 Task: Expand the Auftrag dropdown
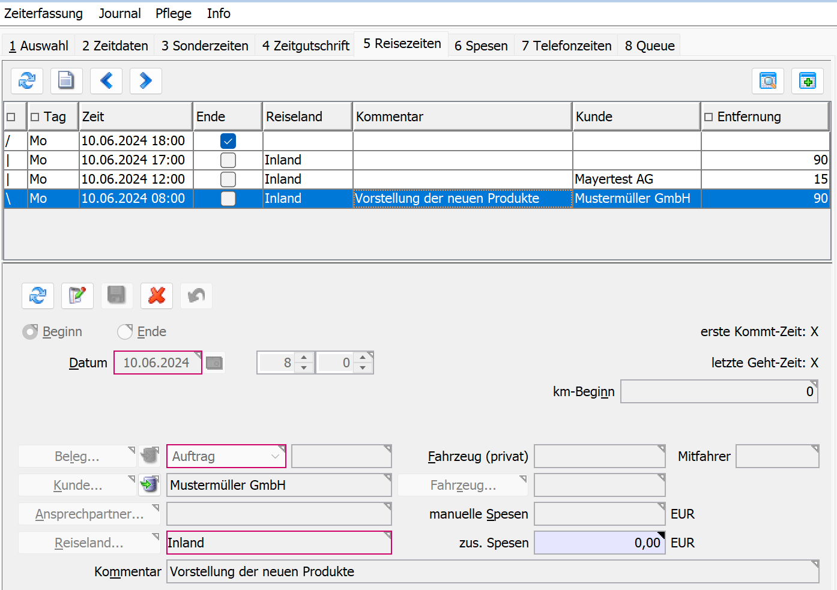(275, 456)
